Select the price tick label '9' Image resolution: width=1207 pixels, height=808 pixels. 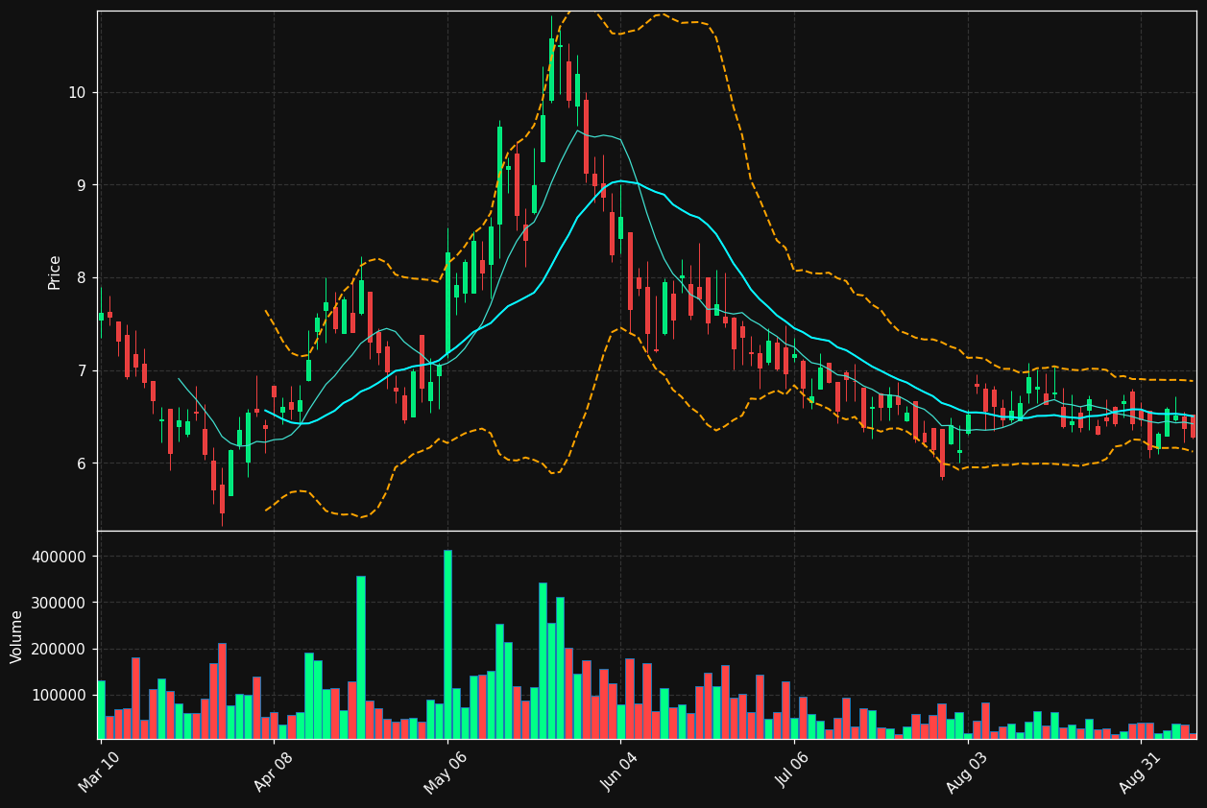81,185
